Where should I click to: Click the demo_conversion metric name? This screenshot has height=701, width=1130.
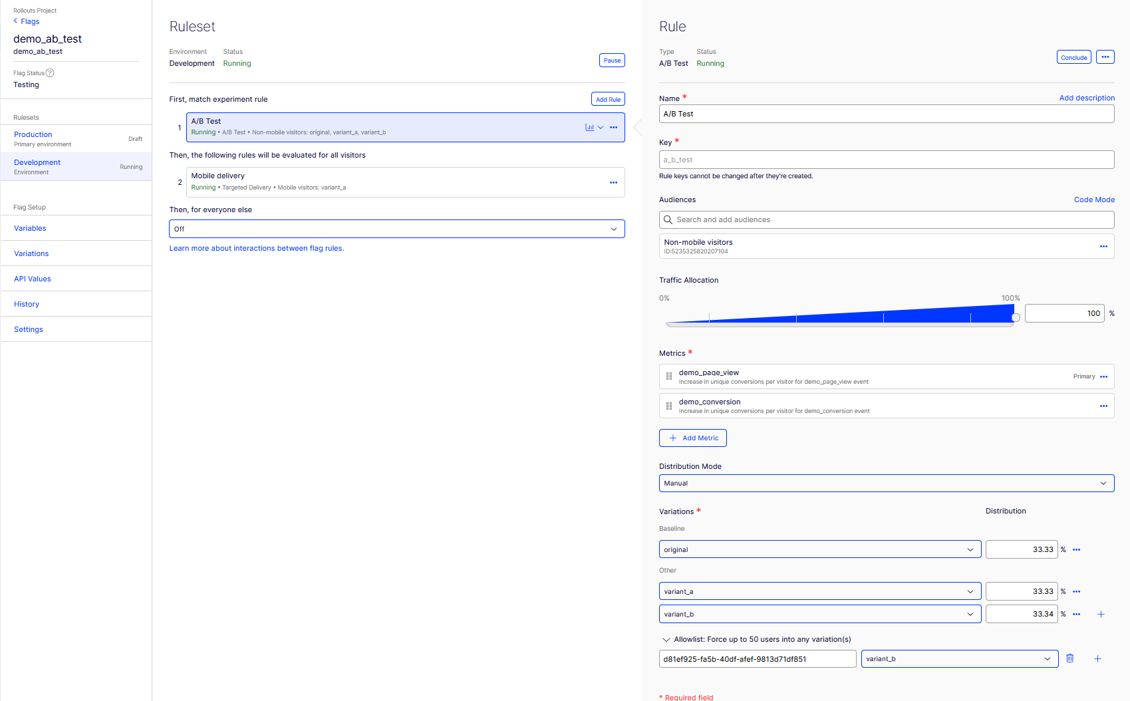(x=710, y=402)
